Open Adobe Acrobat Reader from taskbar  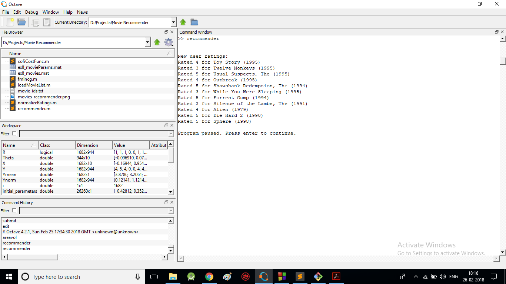[336, 277]
